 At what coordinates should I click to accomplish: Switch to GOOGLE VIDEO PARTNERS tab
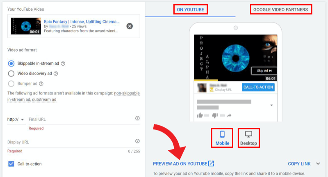point(281,9)
